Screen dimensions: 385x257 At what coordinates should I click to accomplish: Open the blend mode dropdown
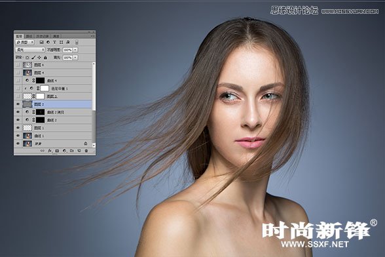pyautogui.click(x=30, y=50)
